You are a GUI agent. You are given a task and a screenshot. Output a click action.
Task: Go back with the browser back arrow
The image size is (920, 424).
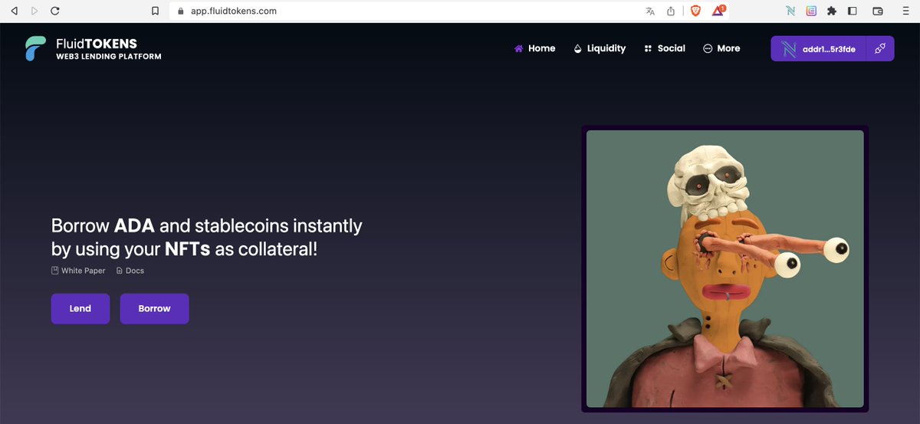(x=14, y=12)
